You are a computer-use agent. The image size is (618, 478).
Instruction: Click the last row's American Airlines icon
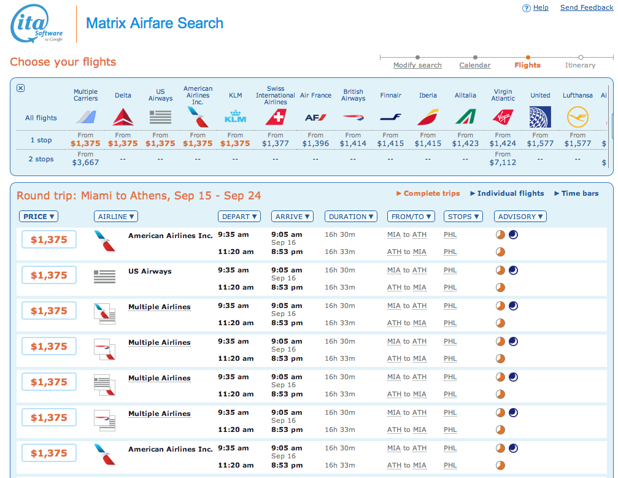coord(104,454)
